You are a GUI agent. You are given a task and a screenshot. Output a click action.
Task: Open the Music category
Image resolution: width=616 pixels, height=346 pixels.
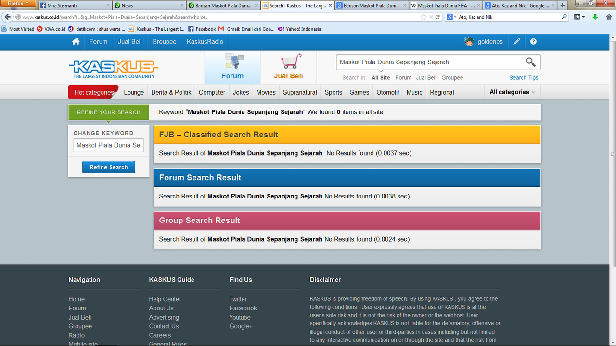pyautogui.click(x=414, y=92)
